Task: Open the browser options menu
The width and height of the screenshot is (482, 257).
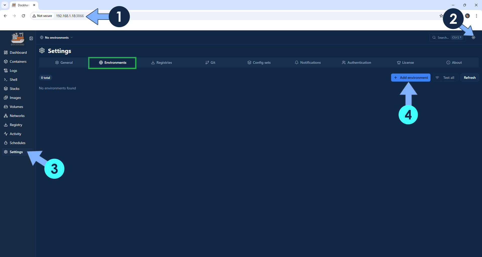Action: point(476,16)
